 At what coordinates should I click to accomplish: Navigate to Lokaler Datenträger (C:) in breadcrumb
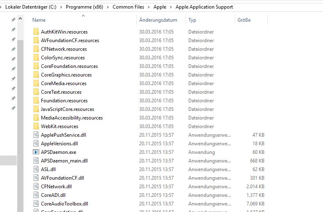[31, 7]
